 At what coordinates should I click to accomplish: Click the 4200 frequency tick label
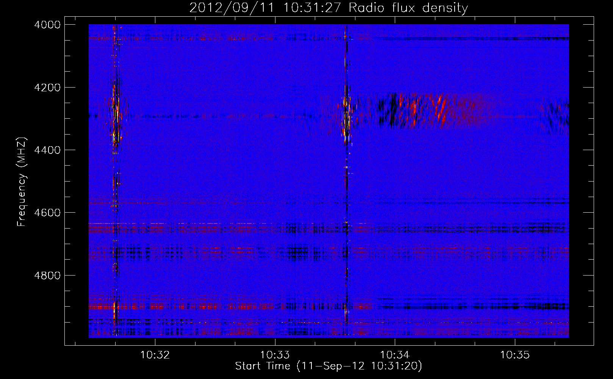pos(47,88)
